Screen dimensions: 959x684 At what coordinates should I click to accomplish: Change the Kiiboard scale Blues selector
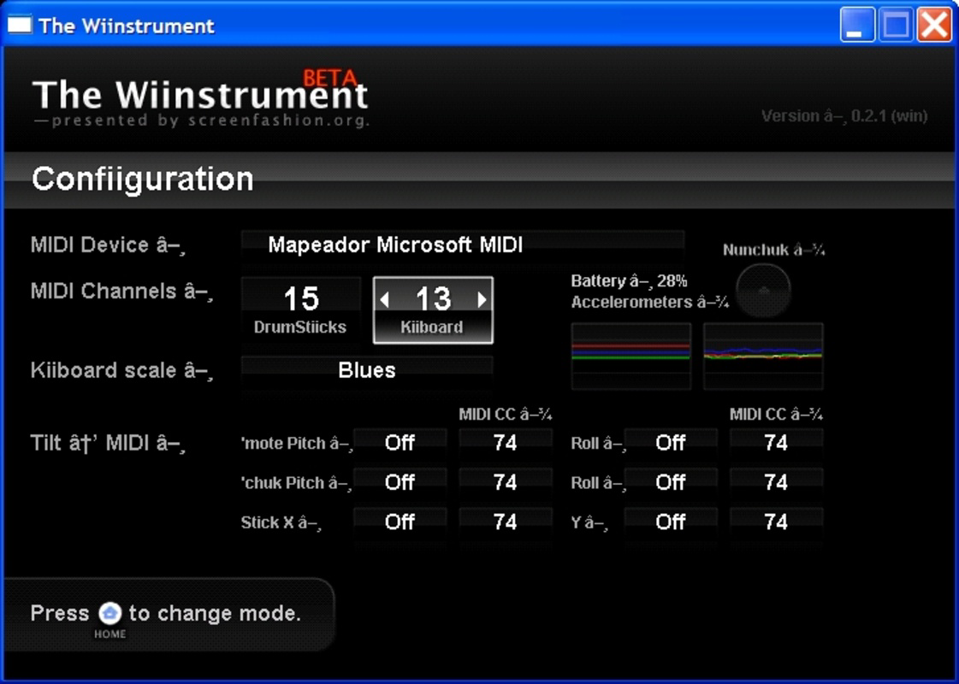pos(367,370)
